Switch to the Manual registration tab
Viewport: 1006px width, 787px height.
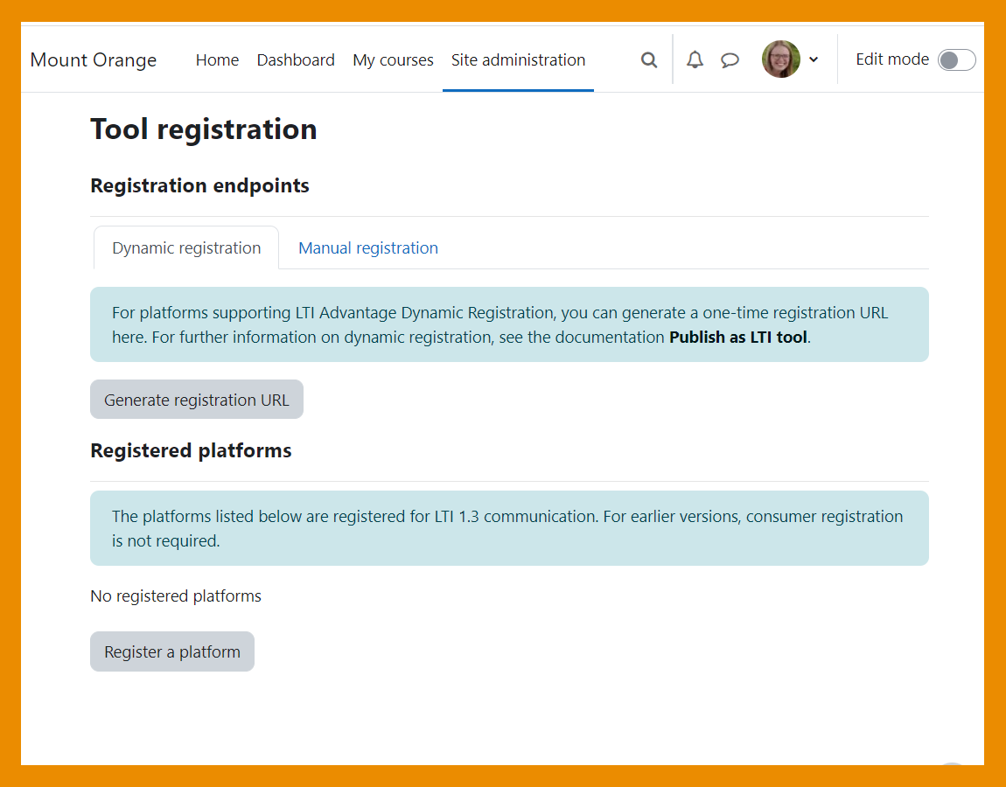(x=368, y=248)
